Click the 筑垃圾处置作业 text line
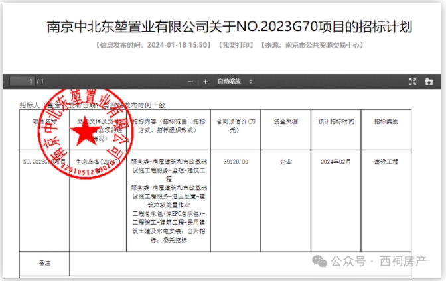446x281 pixels. [169, 205]
